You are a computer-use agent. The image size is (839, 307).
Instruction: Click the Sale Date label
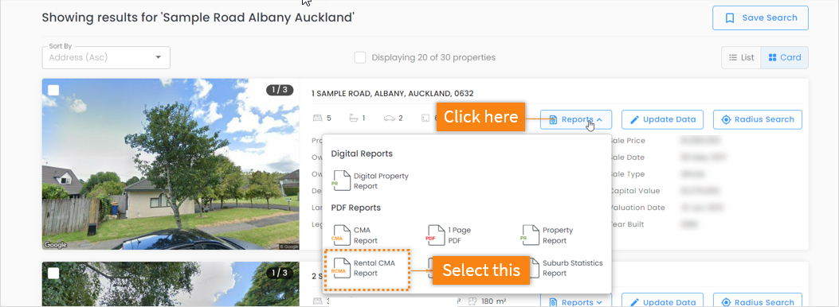pyautogui.click(x=627, y=157)
